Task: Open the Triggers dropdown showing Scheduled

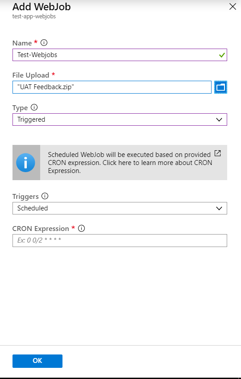Action: click(120, 208)
